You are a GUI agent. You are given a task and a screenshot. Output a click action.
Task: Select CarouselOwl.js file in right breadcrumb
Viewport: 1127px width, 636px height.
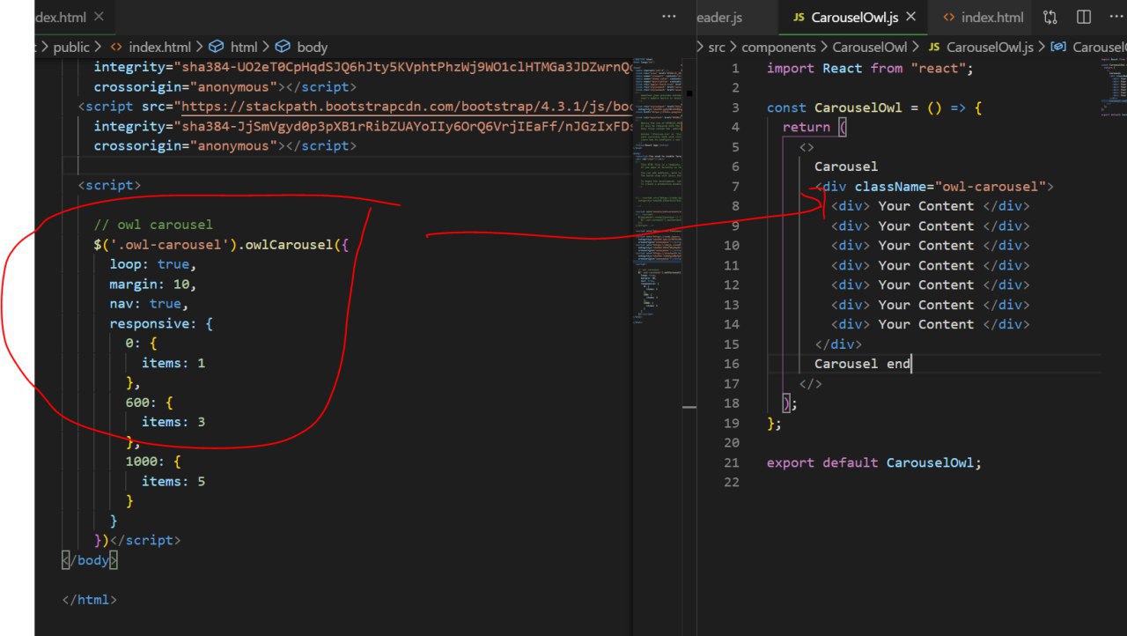pyautogui.click(x=989, y=47)
